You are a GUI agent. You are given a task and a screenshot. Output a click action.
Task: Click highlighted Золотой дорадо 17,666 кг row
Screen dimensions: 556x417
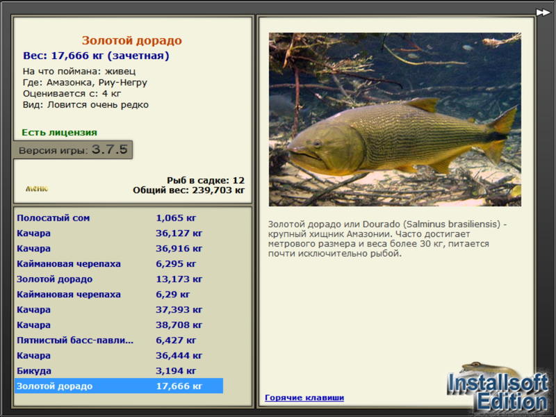pyautogui.click(x=119, y=386)
